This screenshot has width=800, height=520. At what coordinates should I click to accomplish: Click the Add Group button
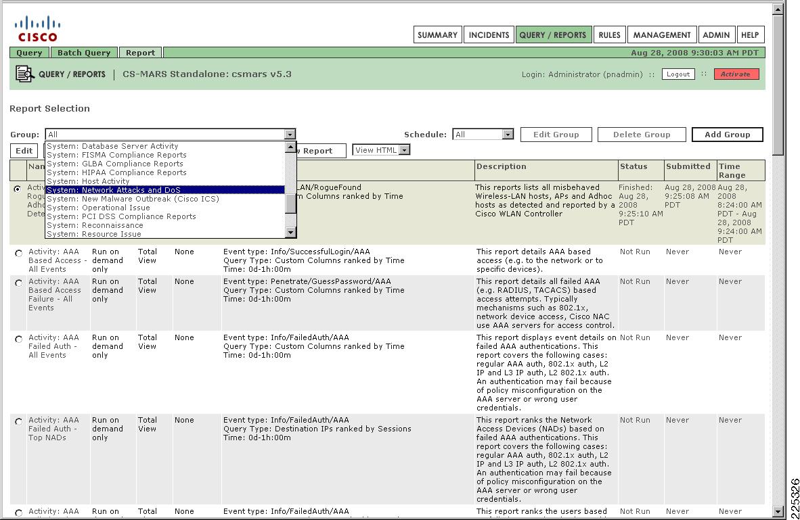click(x=727, y=134)
